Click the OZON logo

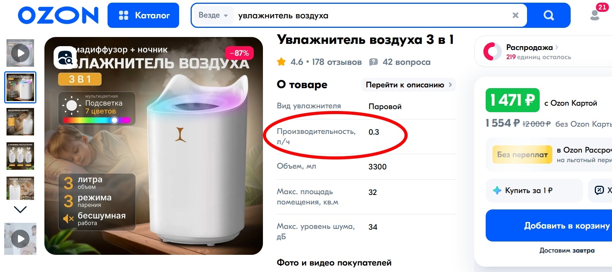click(x=58, y=15)
